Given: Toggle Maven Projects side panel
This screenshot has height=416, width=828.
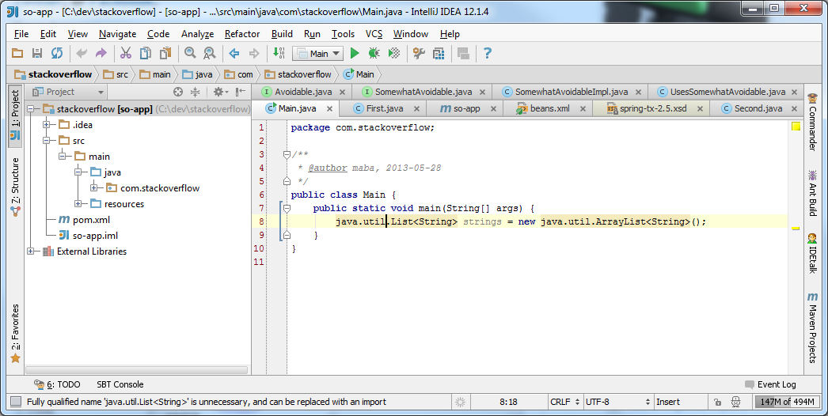Looking at the screenshot, I should pos(812,327).
